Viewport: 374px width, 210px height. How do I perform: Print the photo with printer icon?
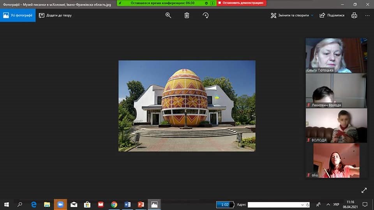pos(354,15)
